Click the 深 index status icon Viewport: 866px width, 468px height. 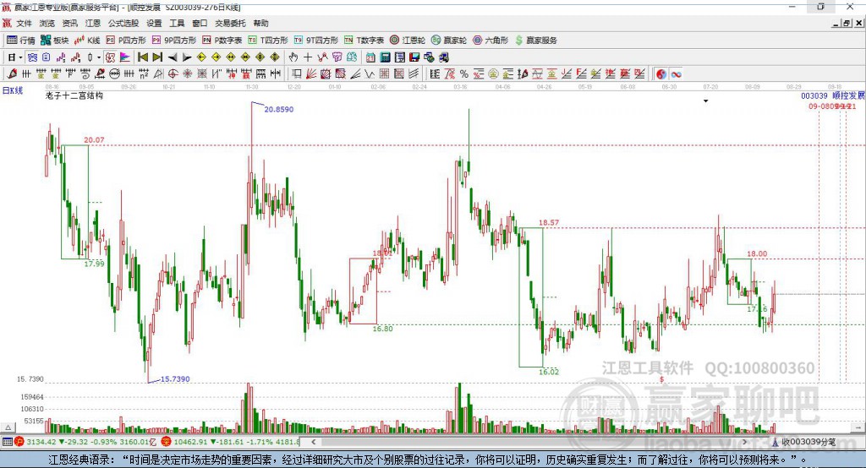point(168,442)
